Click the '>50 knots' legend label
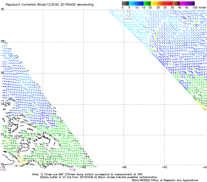Screen dimensions: 207x182 [199, 8]
